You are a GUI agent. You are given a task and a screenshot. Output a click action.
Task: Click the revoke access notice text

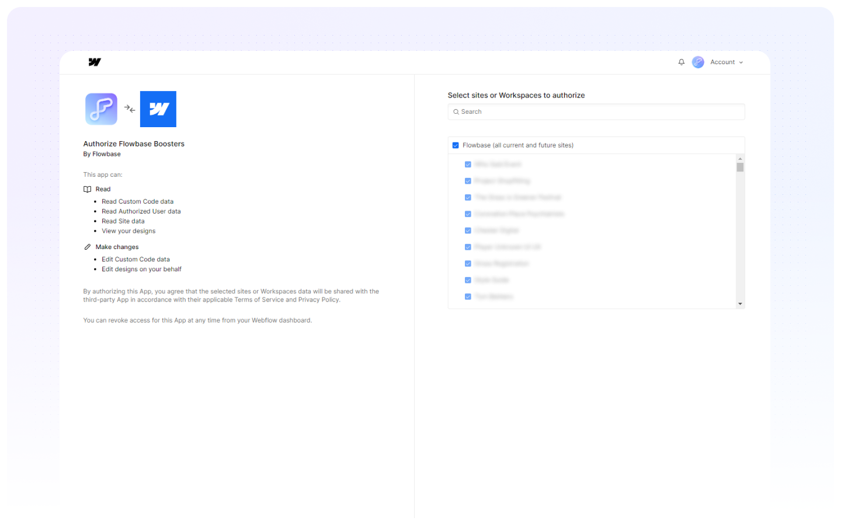197,320
